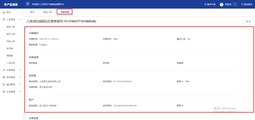The width and height of the screenshot is (255, 120).
Task: Click the 主体管理 gear icon
Action: pyautogui.click(x=4, y=92)
